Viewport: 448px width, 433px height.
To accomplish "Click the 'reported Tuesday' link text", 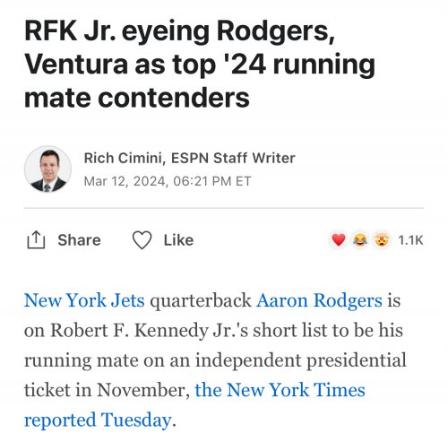I will [x=98, y=420].
